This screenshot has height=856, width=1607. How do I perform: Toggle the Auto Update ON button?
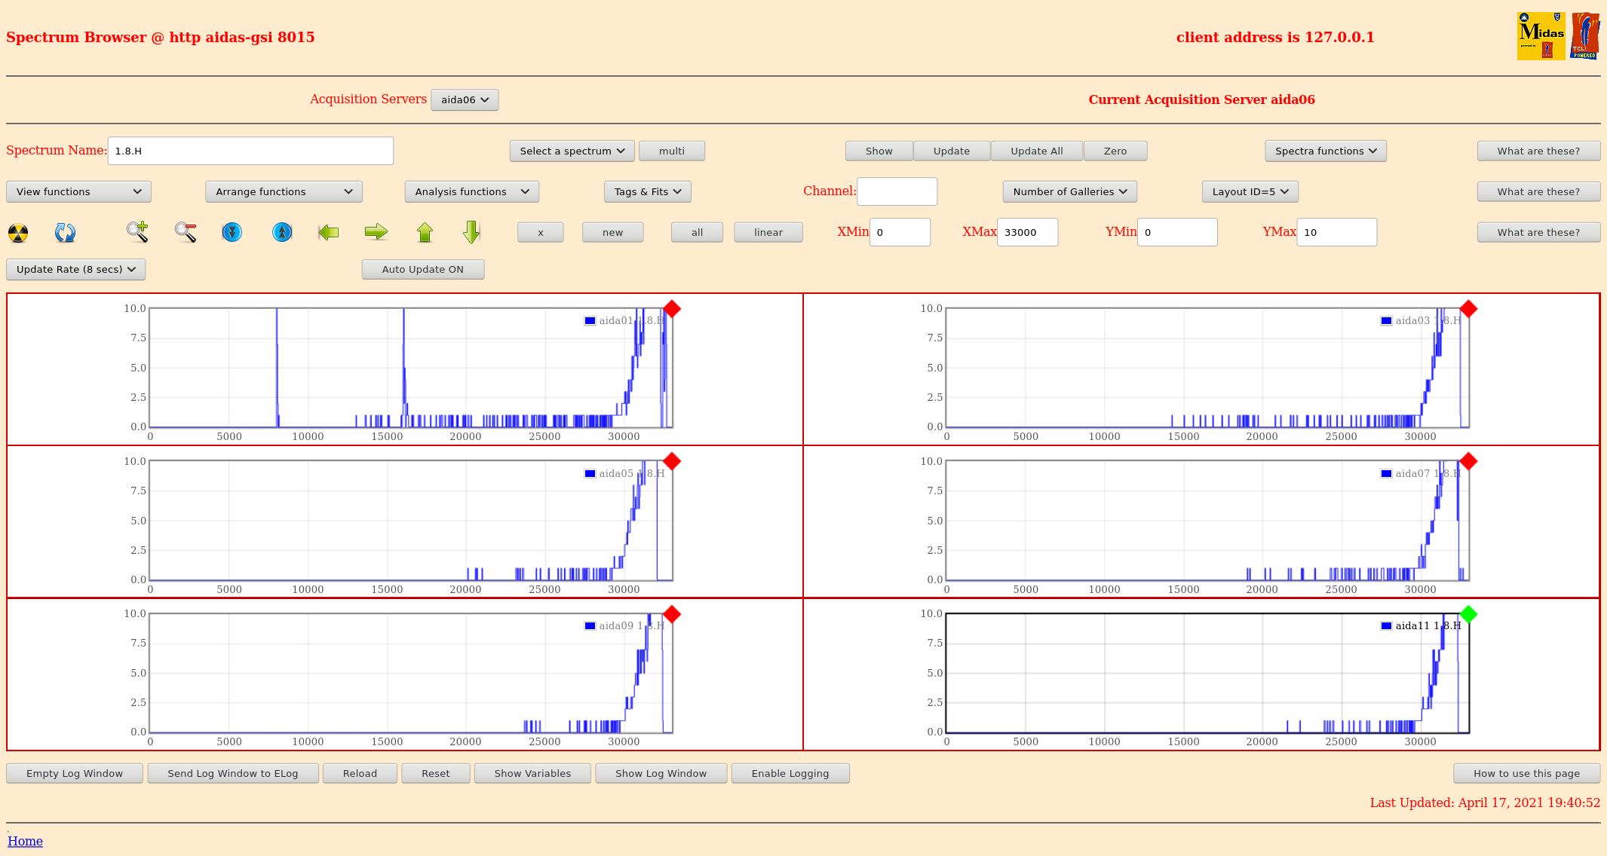422,269
